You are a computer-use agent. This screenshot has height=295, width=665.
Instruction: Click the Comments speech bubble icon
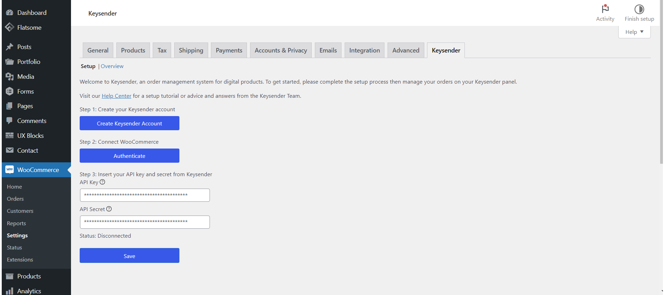click(x=10, y=121)
